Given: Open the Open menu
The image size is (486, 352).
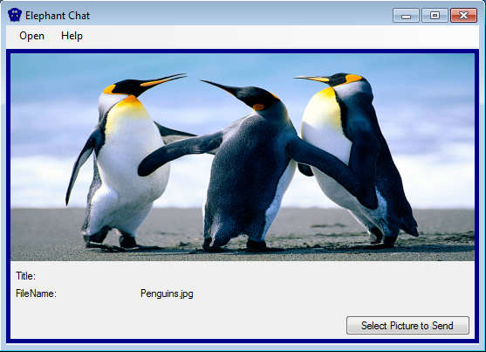Looking at the screenshot, I should pyautogui.click(x=31, y=36).
